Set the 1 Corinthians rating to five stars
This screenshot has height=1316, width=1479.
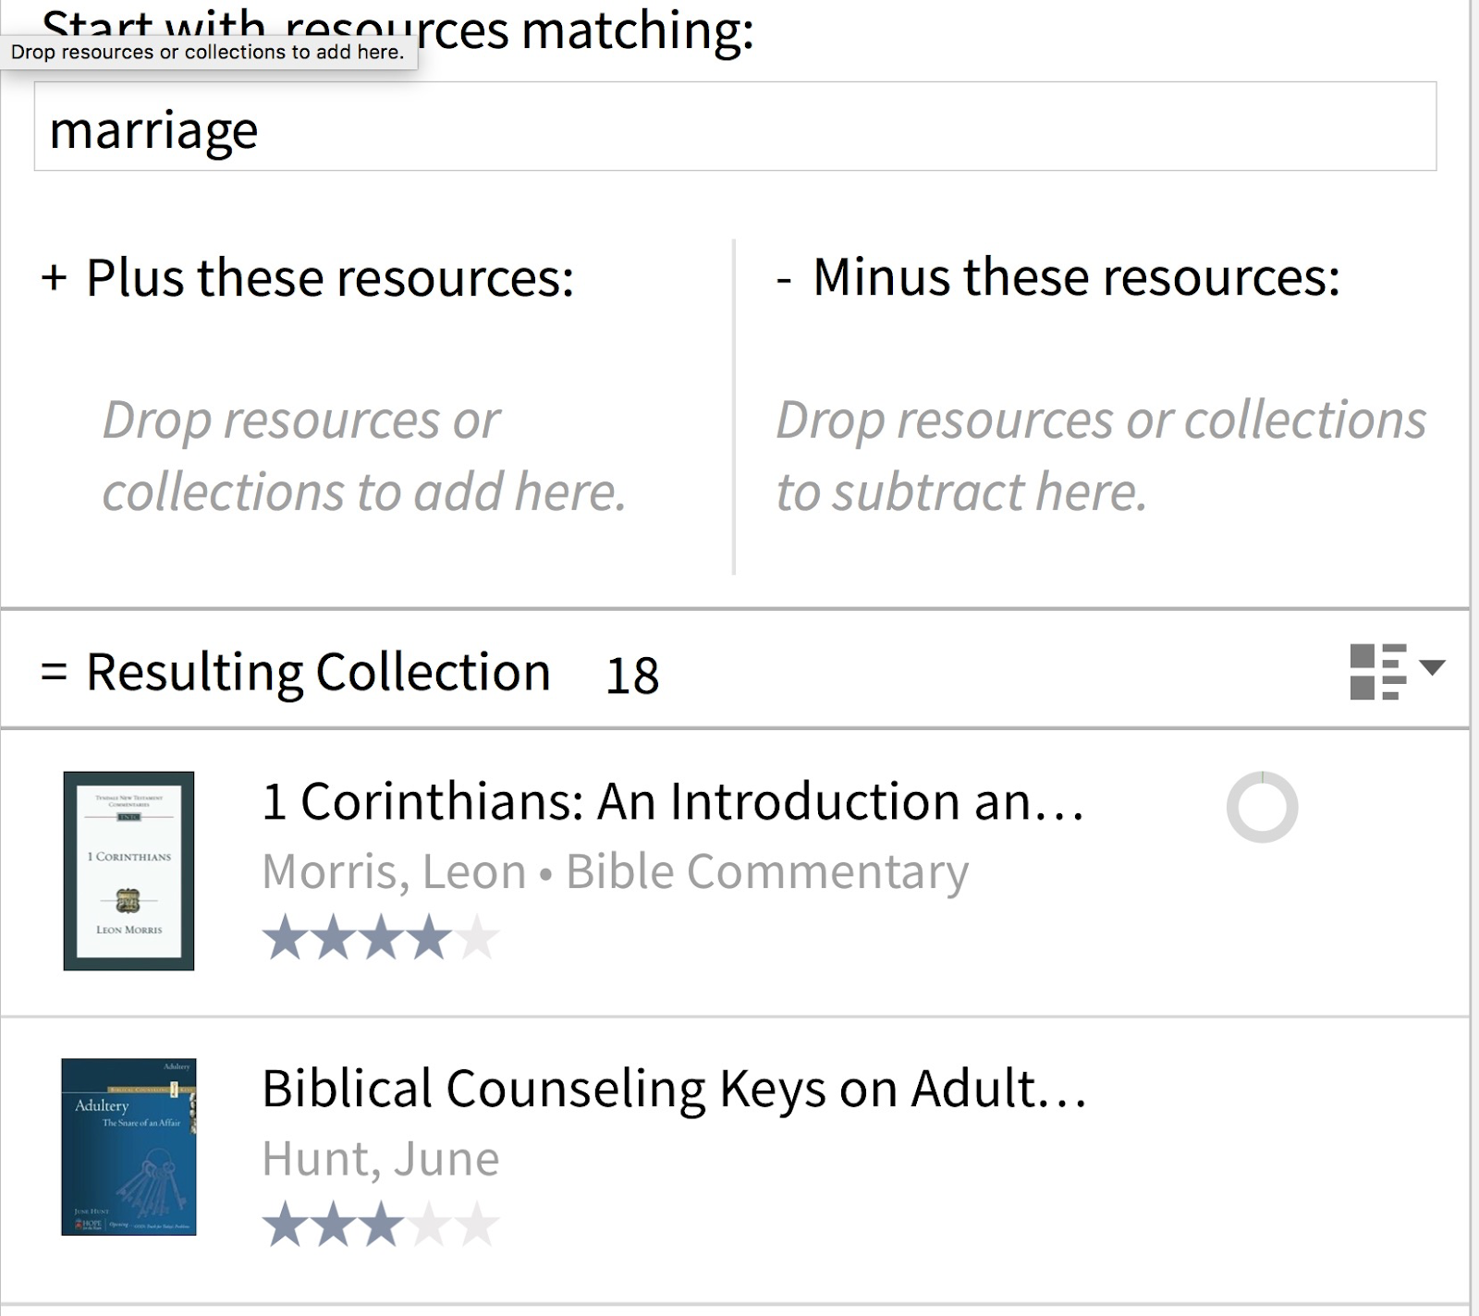477,938
